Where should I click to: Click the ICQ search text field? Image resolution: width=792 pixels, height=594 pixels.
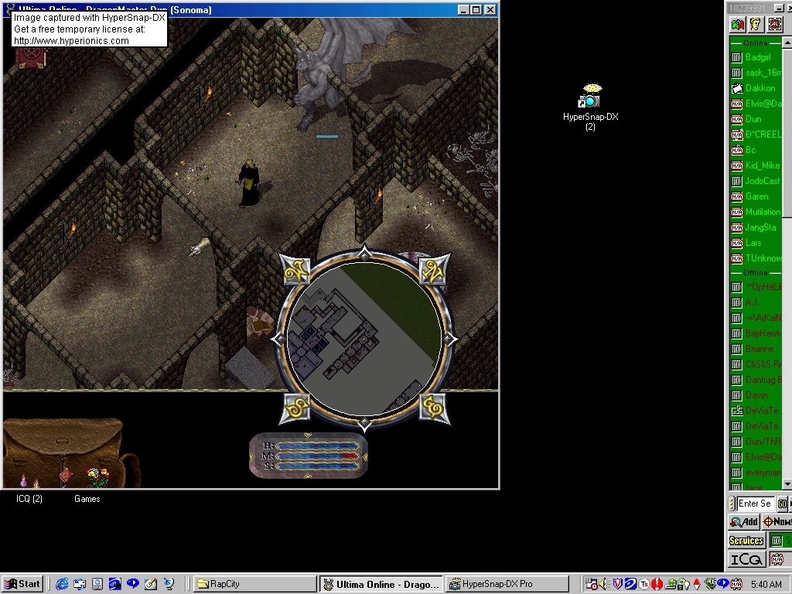tap(754, 504)
